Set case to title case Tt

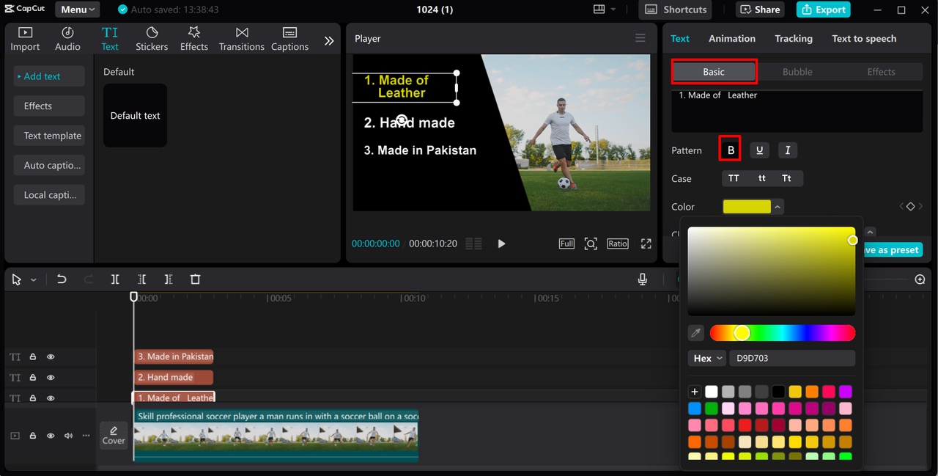coord(786,178)
